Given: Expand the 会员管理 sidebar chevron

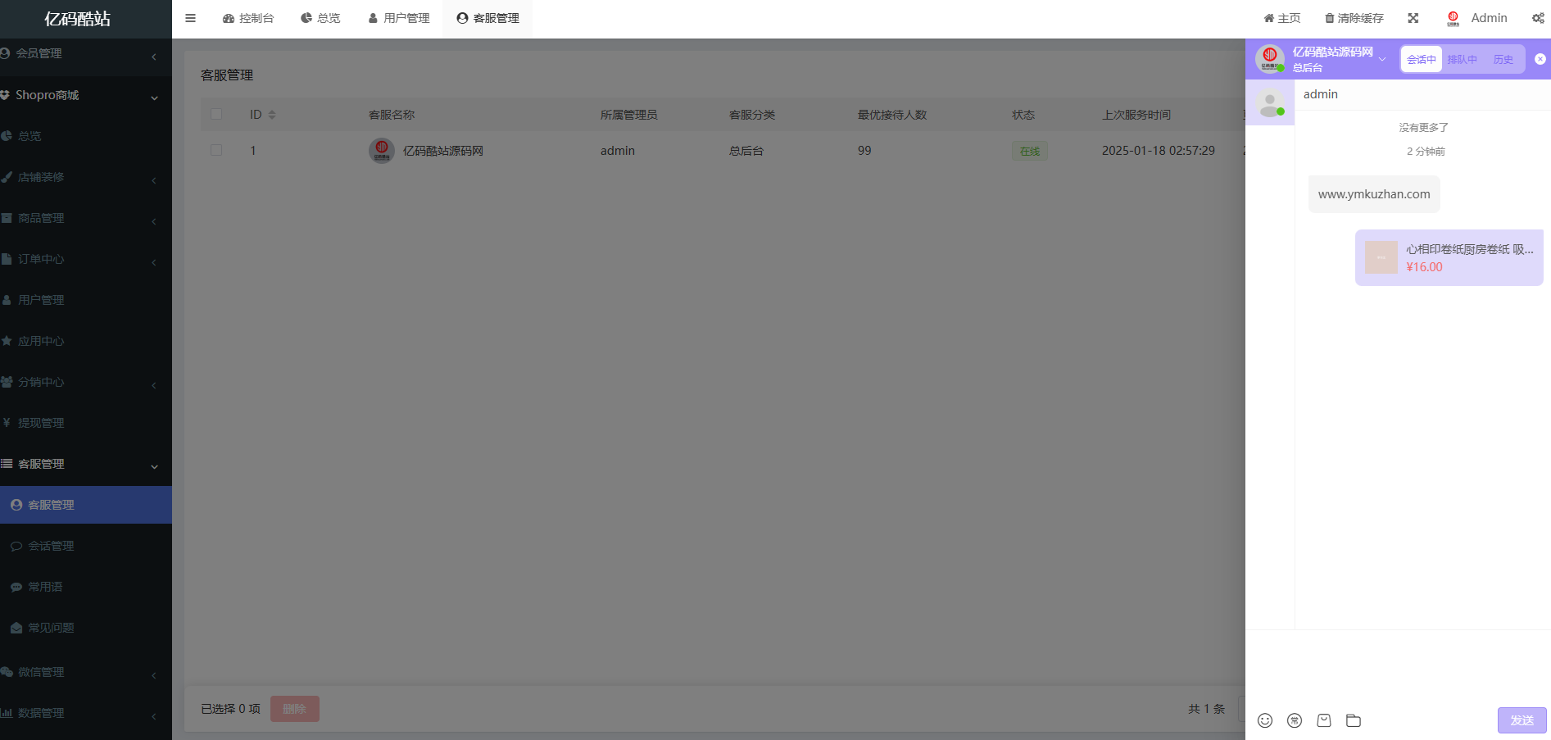Looking at the screenshot, I should pyautogui.click(x=154, y=57).
